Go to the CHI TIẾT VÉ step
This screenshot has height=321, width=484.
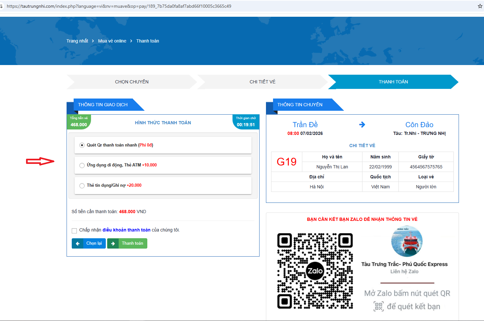(x=262, y=82)
